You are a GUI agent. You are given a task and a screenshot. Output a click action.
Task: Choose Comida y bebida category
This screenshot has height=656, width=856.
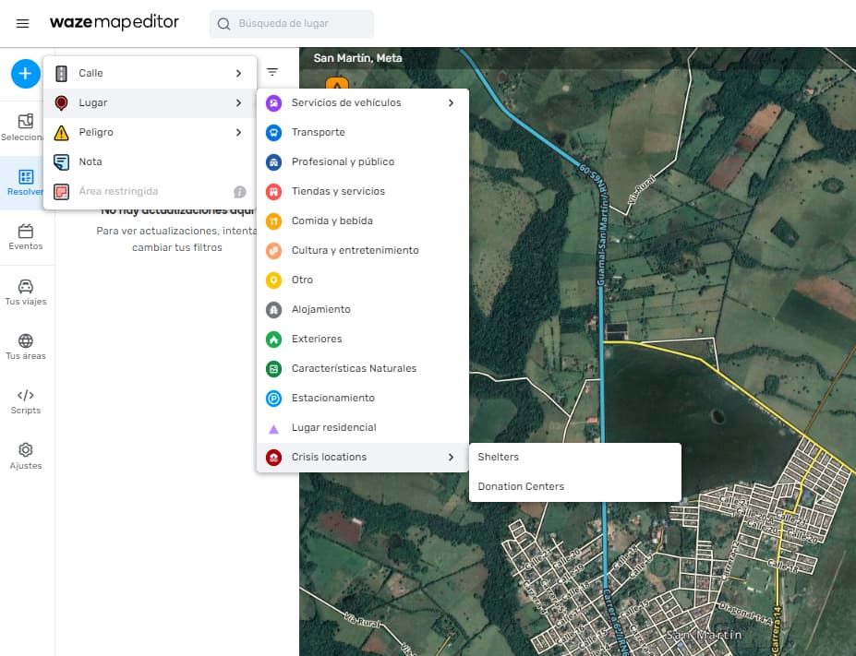(x=332, y=221)
